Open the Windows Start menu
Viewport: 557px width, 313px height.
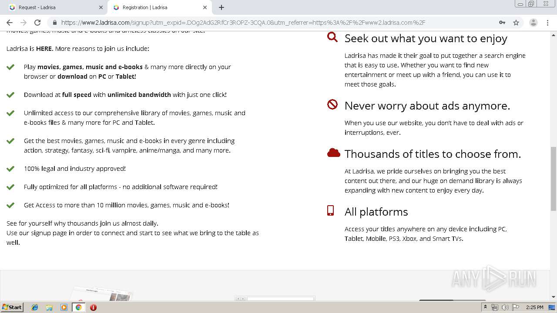[x=12, y=307]
